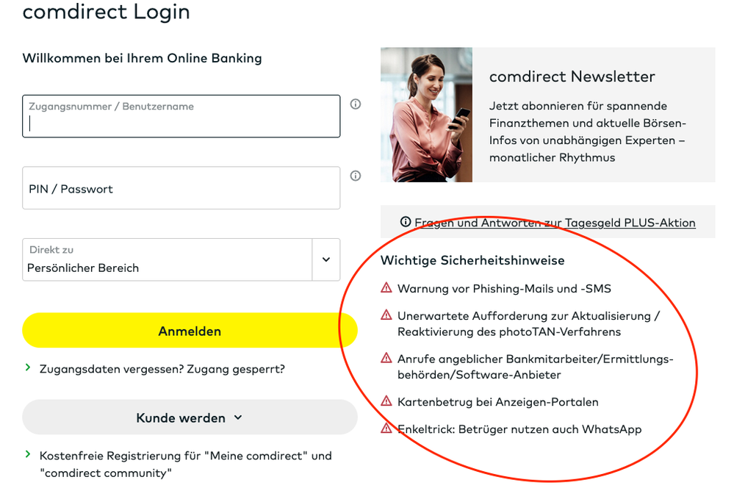Click warning icon next to Phishing-Mails warning
The height and width of the screenshot is (502, 734).
(x=386, y=287)
